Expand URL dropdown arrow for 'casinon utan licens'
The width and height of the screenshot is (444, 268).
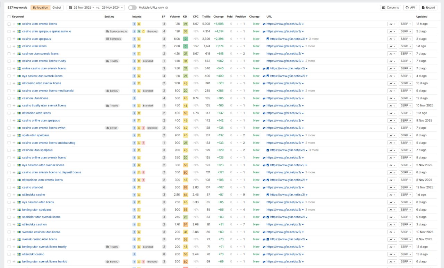[303, 98]
